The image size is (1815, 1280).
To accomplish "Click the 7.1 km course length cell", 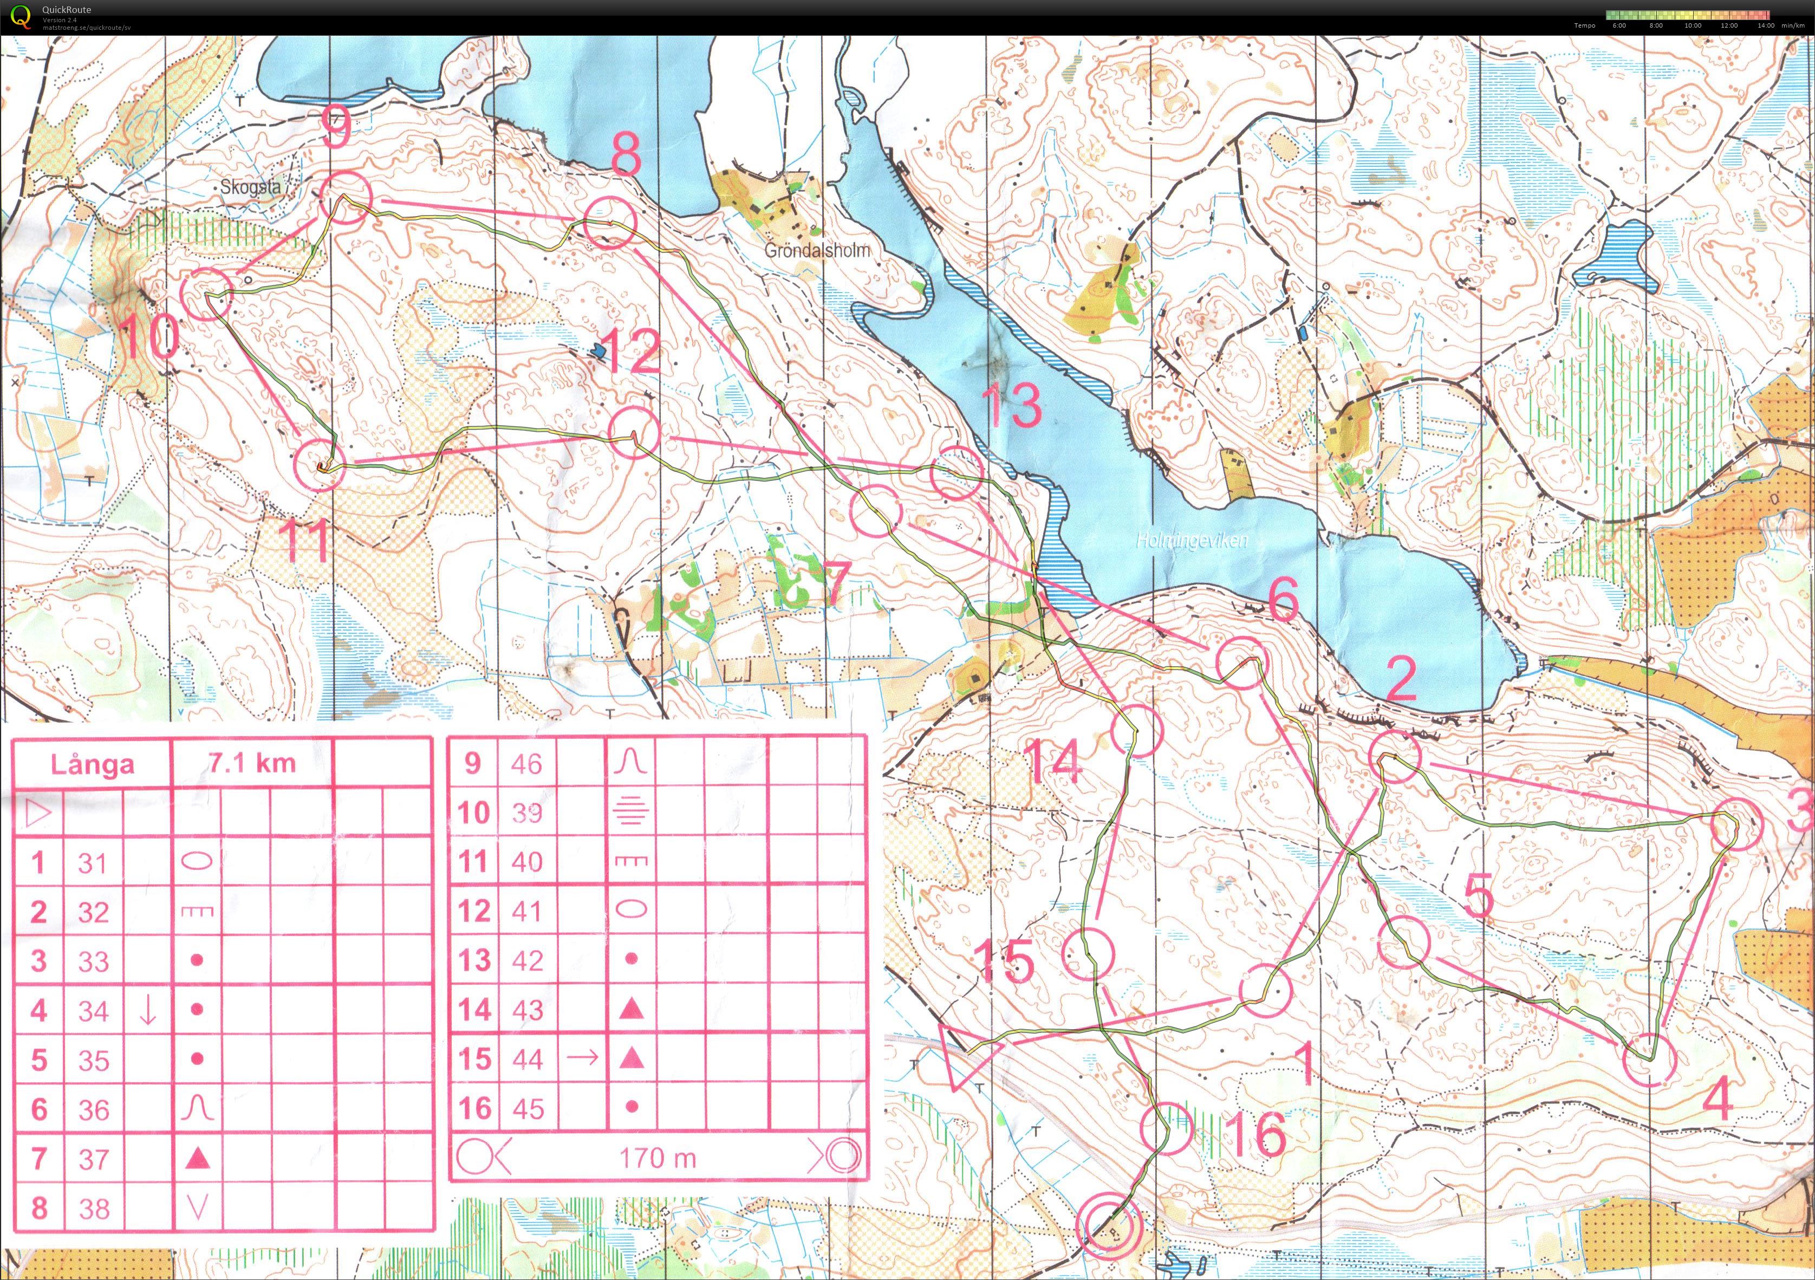I will click(252, 763).
